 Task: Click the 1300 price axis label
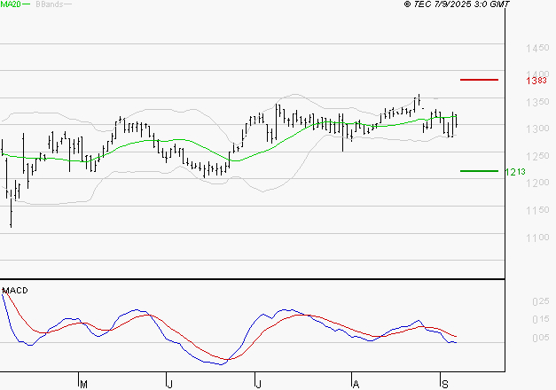click(x=537, y=129)
